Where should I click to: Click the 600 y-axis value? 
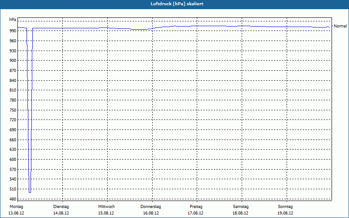pyautogui.click(x=13, y=160)
